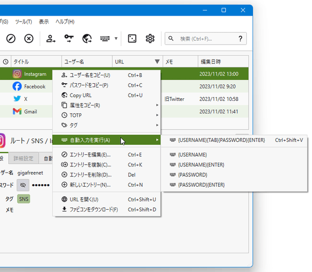
Task: Select the Instagram entry row
Action: pyautogui.click(x=124, y=74)
